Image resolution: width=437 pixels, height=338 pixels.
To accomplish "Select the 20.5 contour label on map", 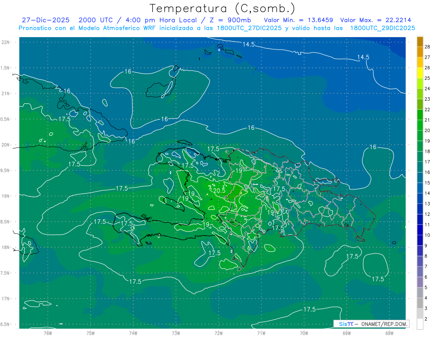I will point(219,190).
